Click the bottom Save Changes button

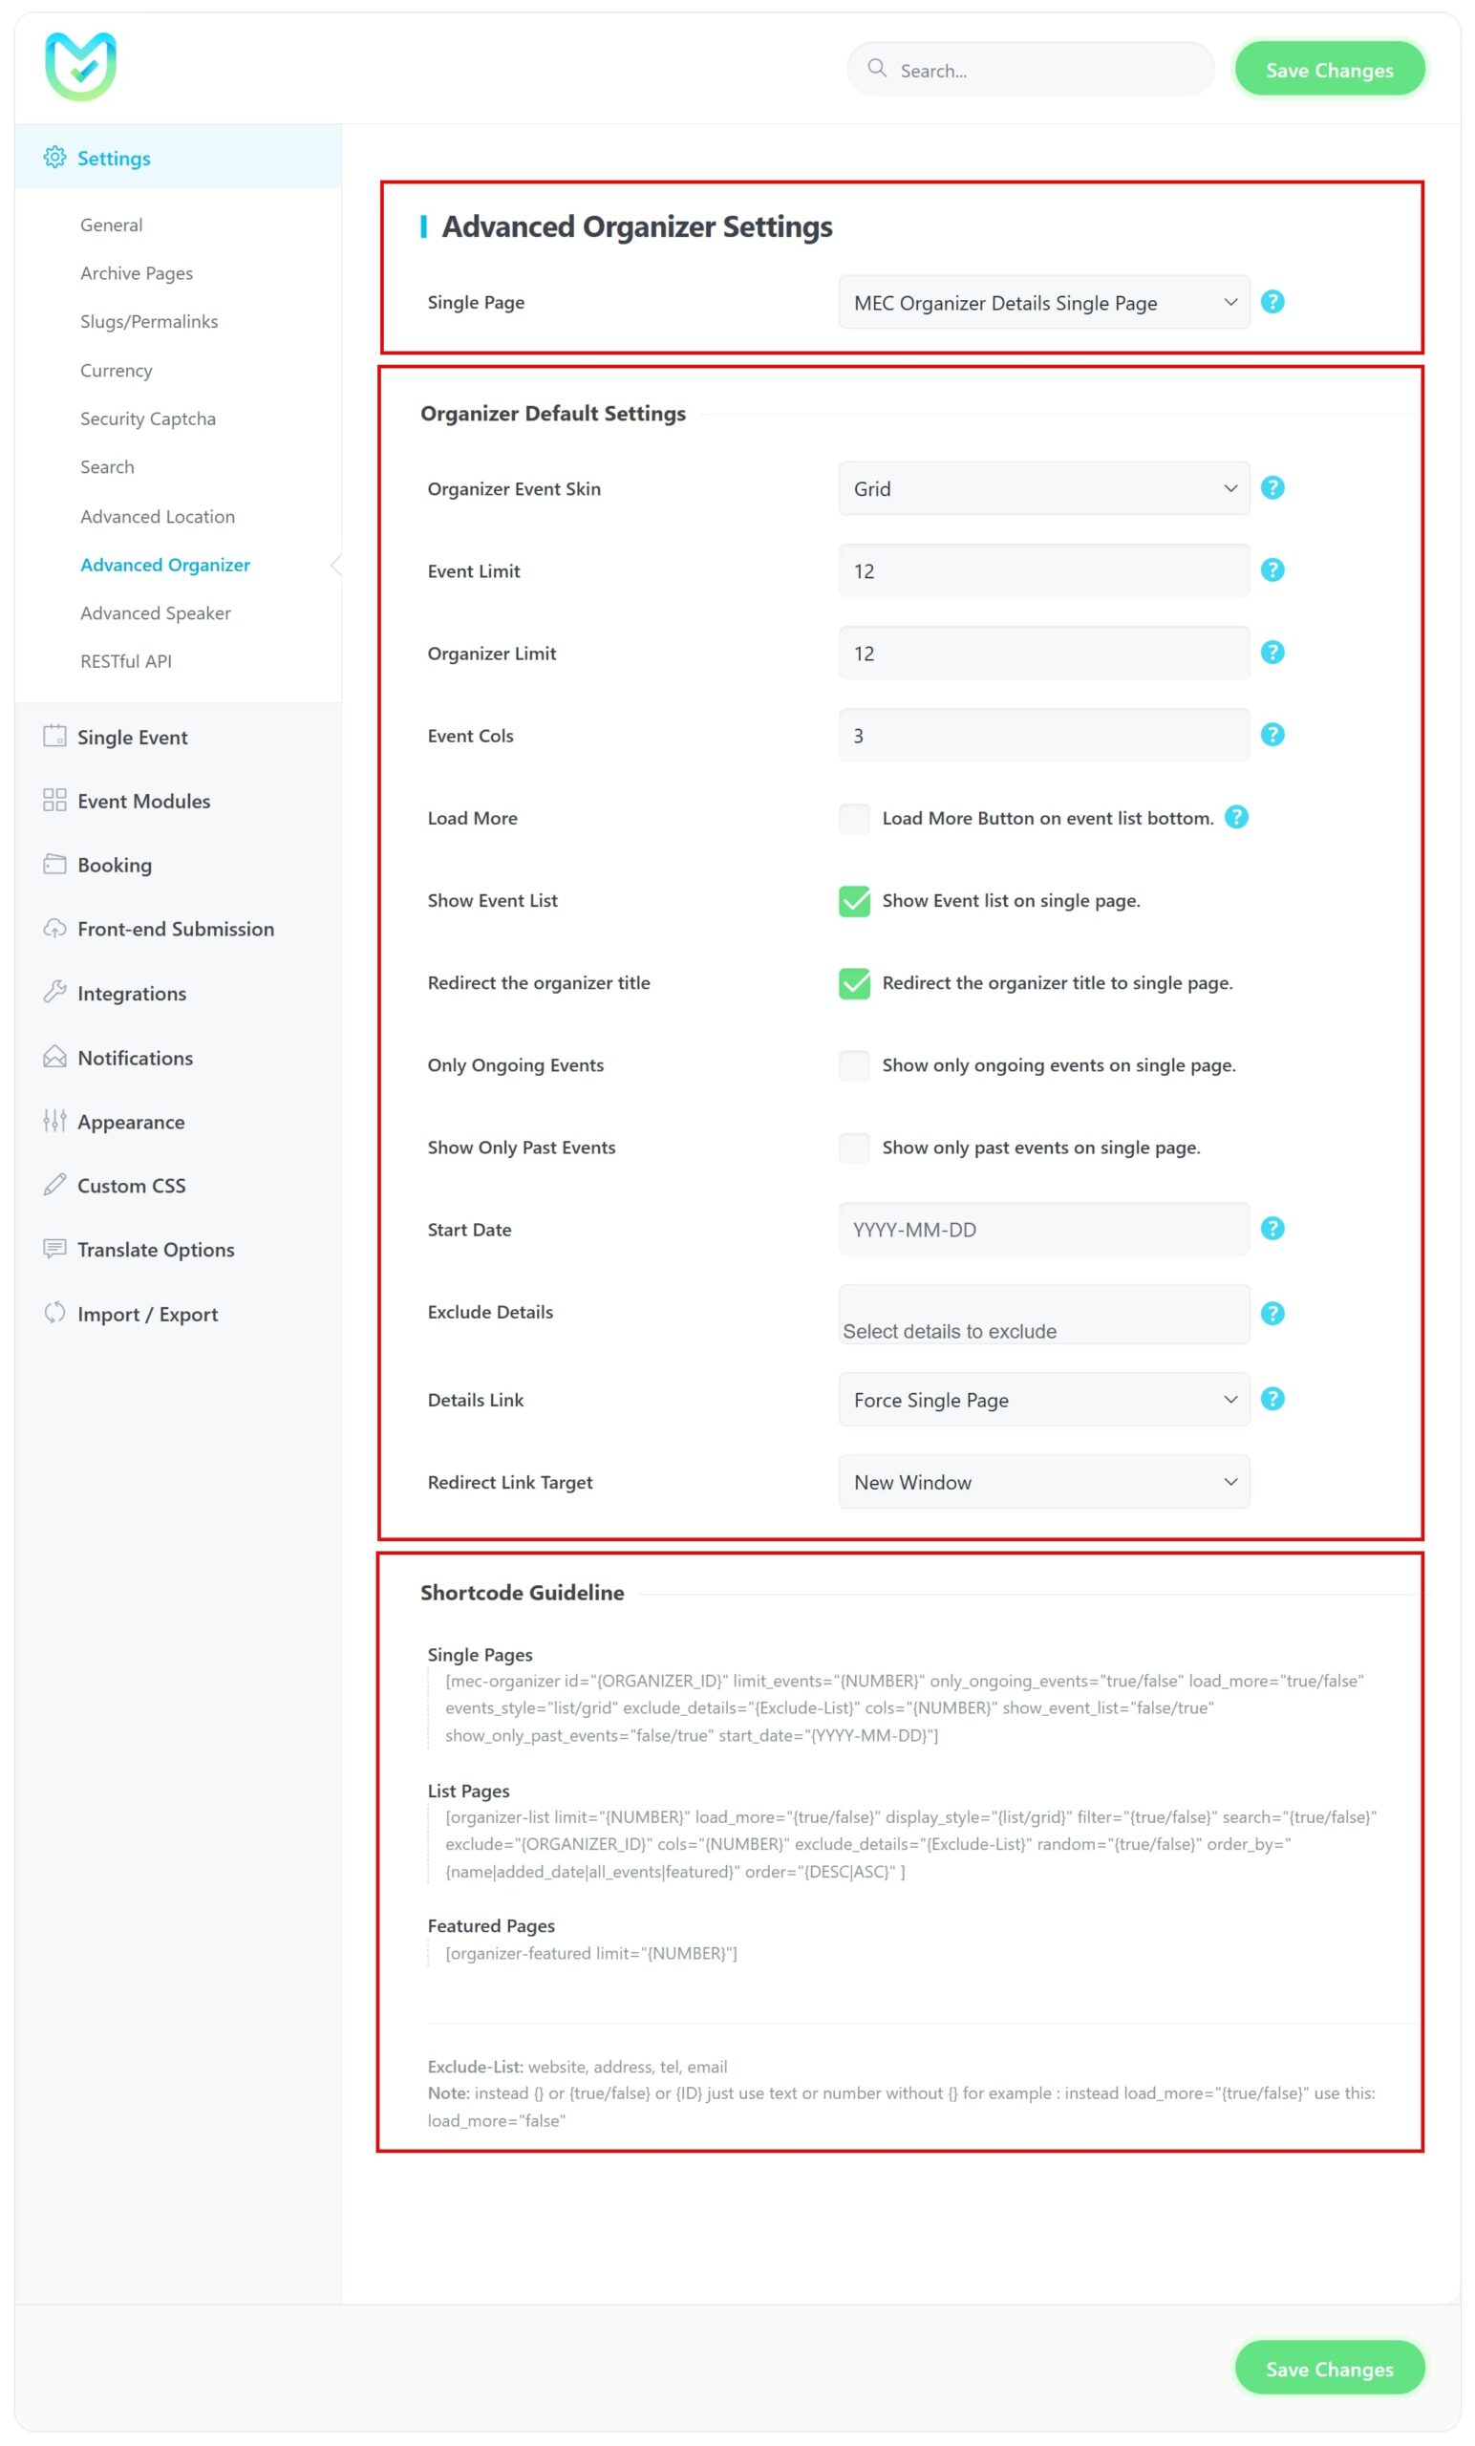tap(1328, 2369)
